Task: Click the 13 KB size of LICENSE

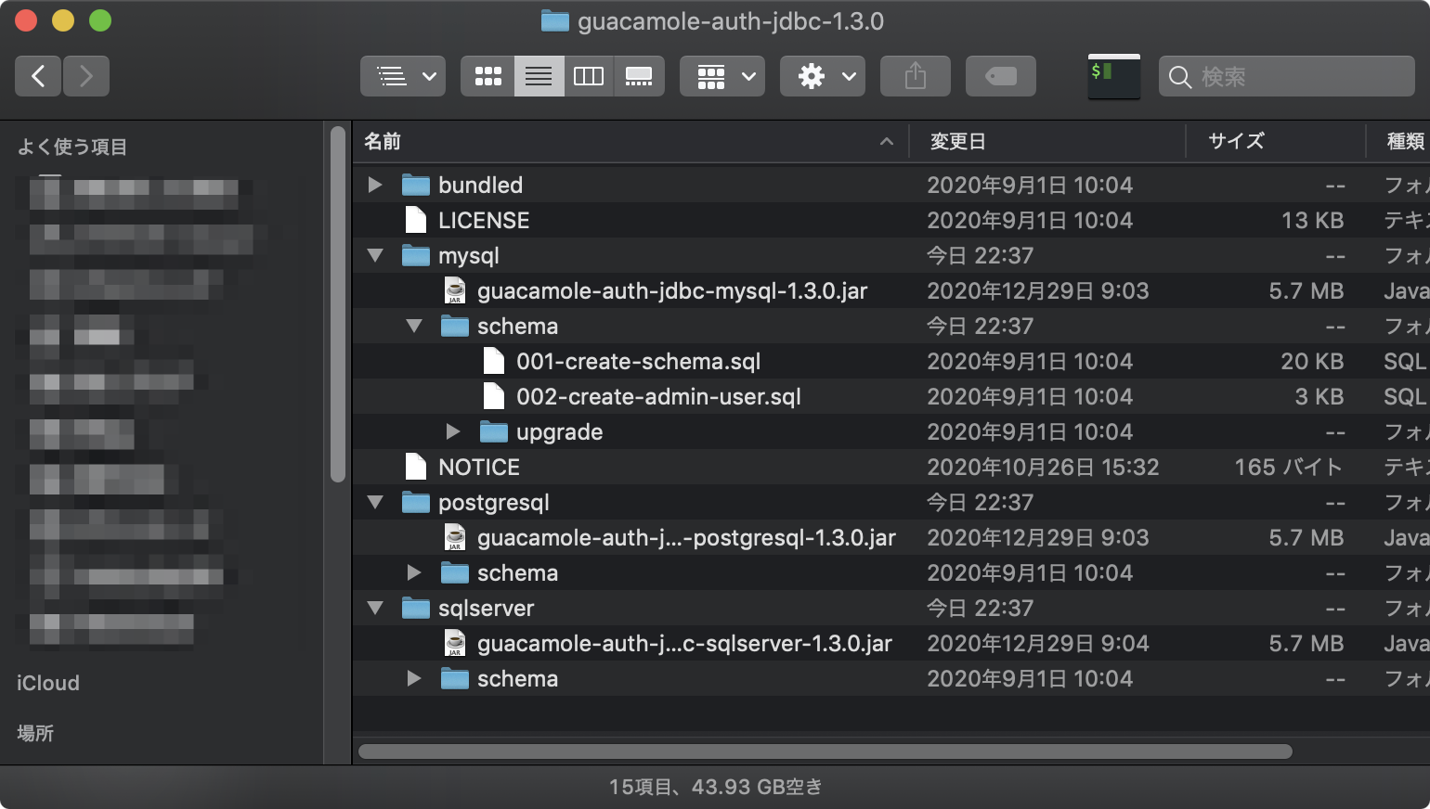Action: click(x=1313, y=220)
